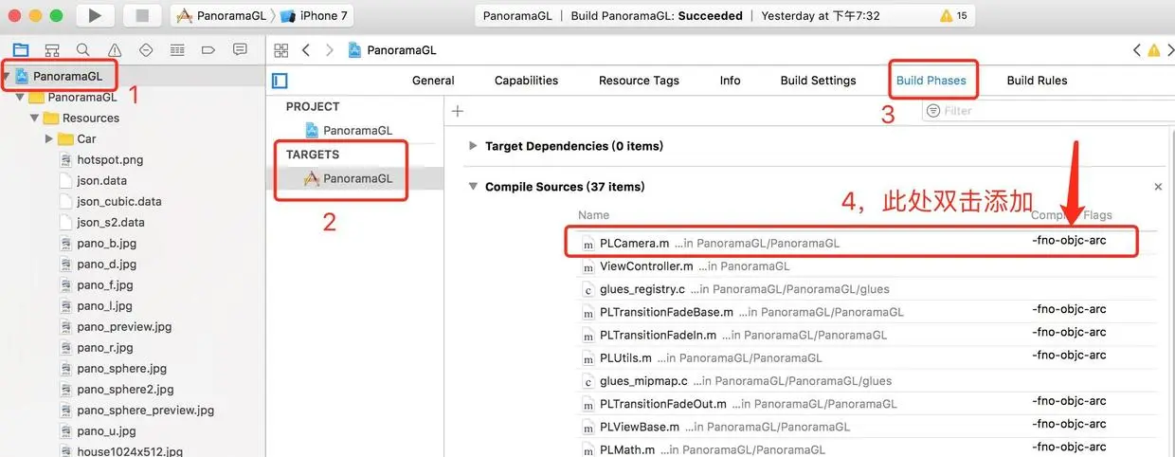Open the General tab
The height and width of the screenshot is (457, 1175).
pyautogui.click(x=433, y=81)
